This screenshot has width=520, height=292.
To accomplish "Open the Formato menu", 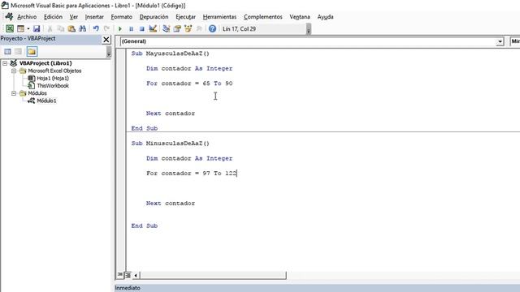I will pos(121,17).
